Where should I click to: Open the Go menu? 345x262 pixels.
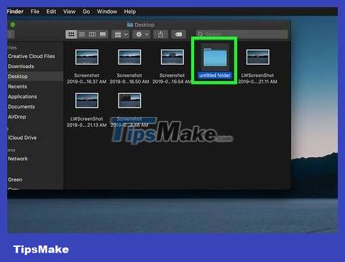point(86,11)
